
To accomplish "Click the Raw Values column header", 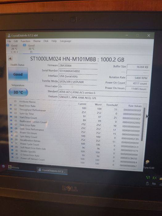I will point(135,106).
